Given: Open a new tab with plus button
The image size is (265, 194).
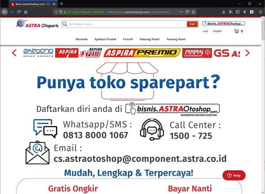Looking at the screenshot, I should [62, 4].
